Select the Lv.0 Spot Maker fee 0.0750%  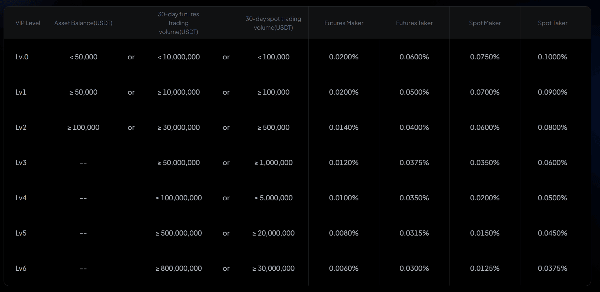485,57
